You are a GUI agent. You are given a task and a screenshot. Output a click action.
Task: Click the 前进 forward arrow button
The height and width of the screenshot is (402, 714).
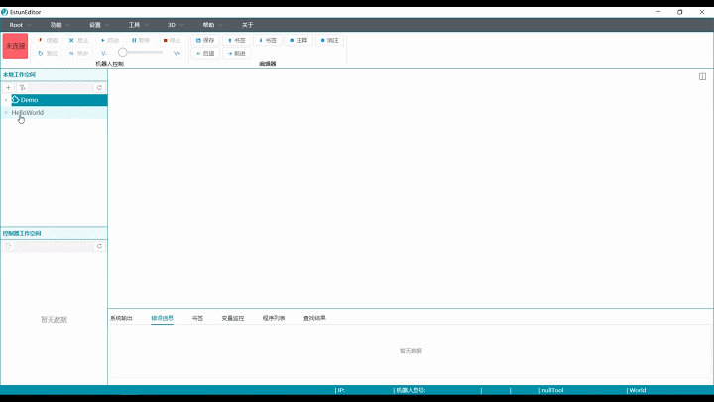pyautogui.click(x=236, y=53)
